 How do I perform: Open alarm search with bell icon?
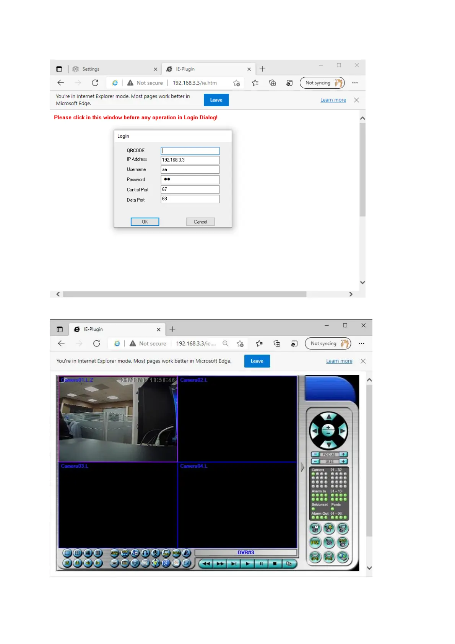pyautogui.click(x=329, y=529)
